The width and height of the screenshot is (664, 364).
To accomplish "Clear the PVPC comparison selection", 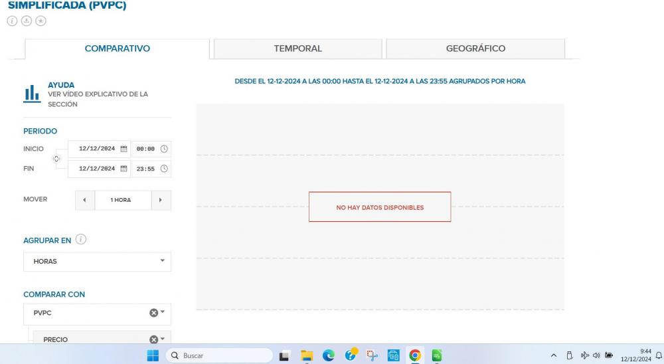I will coord(154,313).
